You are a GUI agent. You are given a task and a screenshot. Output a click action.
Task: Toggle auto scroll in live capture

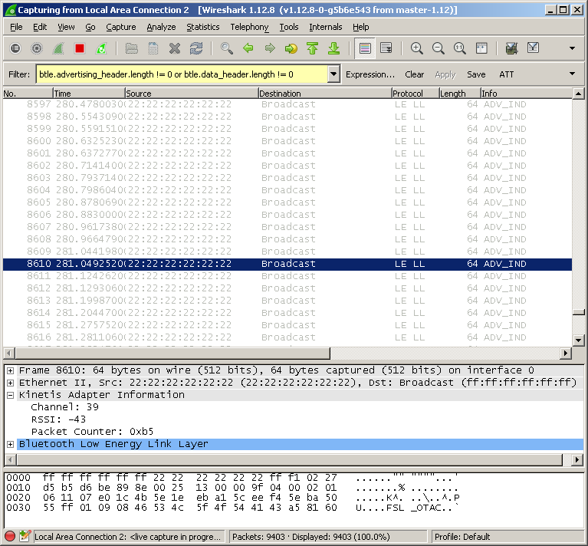point(386,48)
